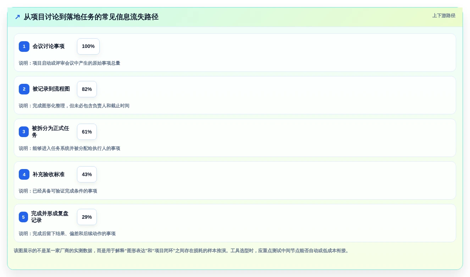Click the footnote starting 该图展示的不是某一家厂商

coord(182,251)
